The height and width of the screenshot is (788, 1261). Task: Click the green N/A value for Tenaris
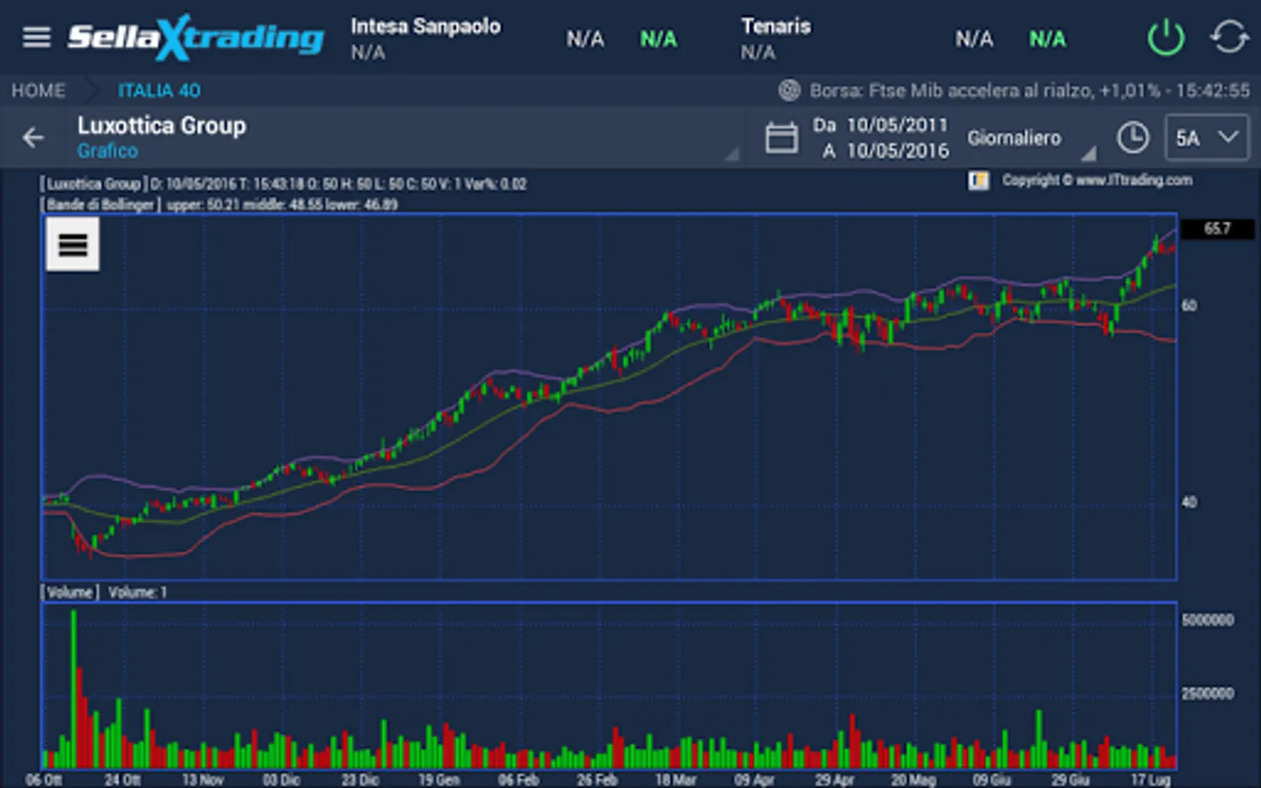[1047, 39]
